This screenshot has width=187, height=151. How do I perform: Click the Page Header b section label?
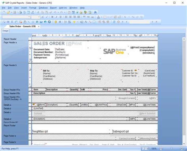click(x=10, y=65)
